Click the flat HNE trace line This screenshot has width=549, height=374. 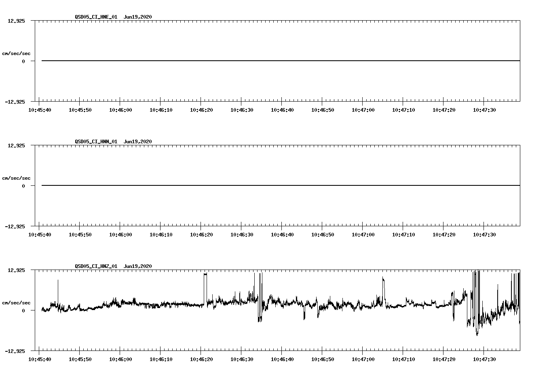tap(281, 61)
